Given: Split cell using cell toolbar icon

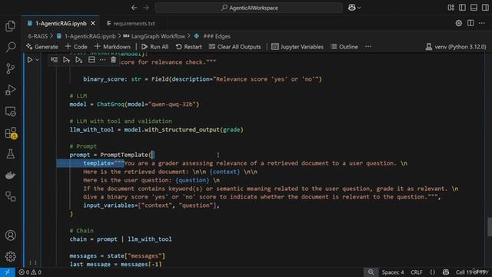Looking at the screenshot, I should (x=91, y=60).
